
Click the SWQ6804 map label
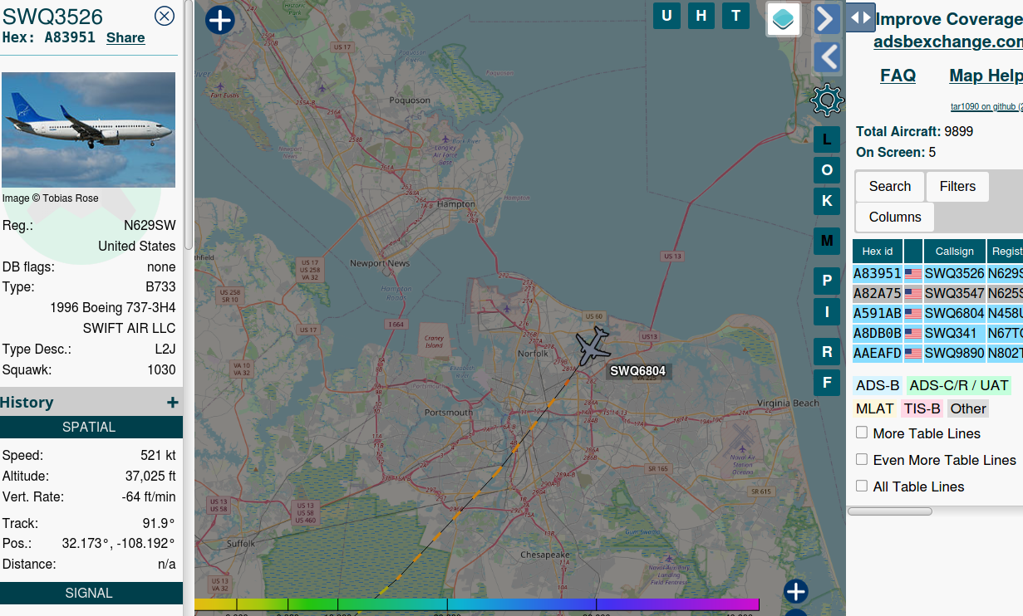click(x=638, y=371)
